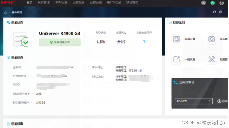Open the HDM设置 menu
This screenshot has width=229, height=128.
pyautogui.click(x=61, y=2)
